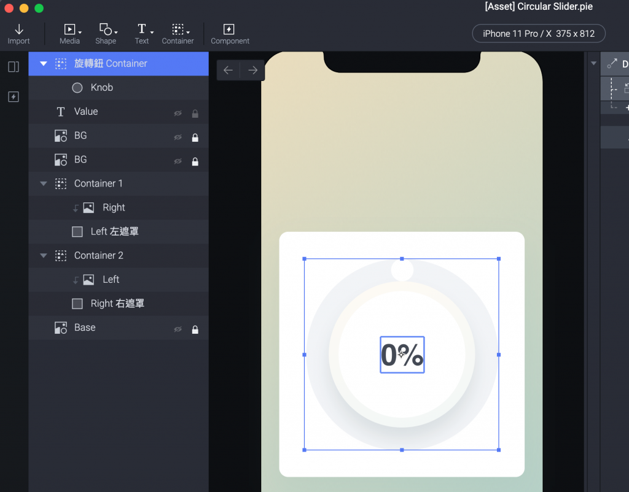Collapse the Container 2 layer group
The image size is (629, 492).
(44, 256)
